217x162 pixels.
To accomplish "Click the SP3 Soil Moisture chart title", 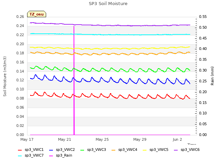I will [108, 4].
